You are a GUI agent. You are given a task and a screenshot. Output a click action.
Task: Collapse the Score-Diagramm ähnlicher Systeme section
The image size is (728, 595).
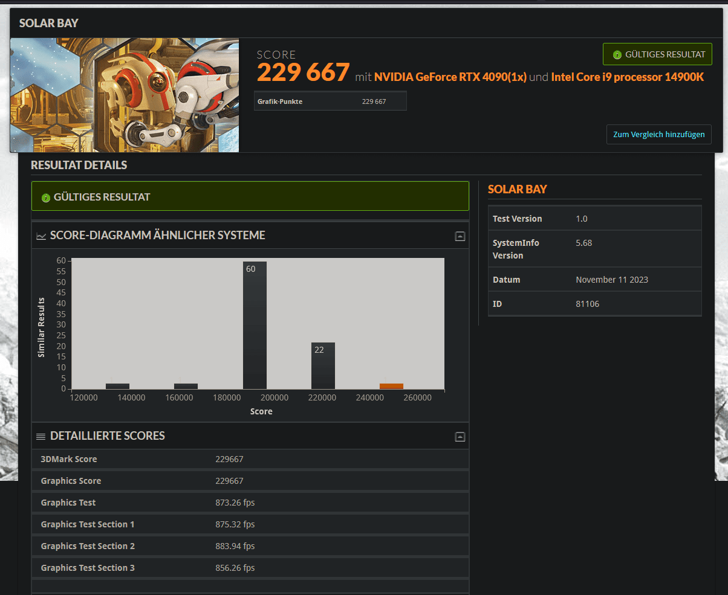point(460,236)
